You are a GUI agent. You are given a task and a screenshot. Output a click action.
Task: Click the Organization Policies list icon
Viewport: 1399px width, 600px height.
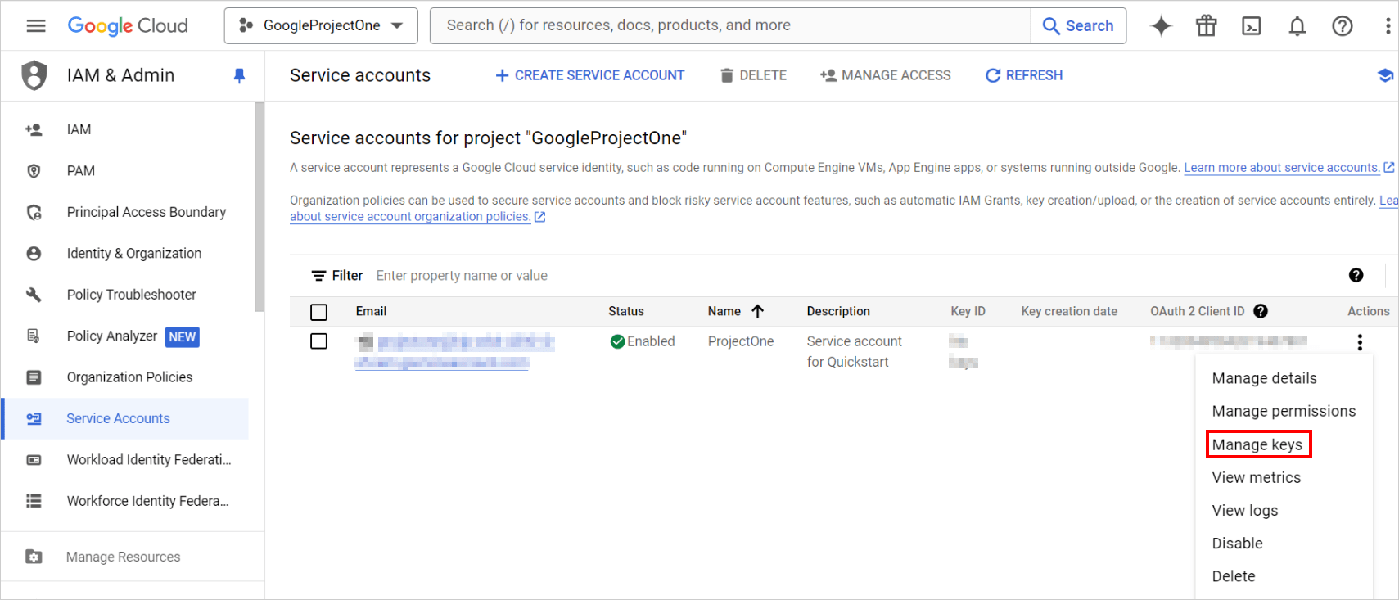point(34,377)
